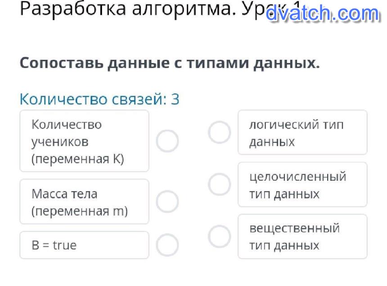Click the Сопоставь данные с типами данных heading
This screenshot has width=387, height=286.
click(x=170, y=63)
